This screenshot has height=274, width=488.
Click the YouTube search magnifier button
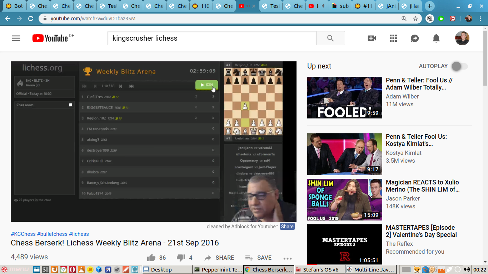[330, 38]
